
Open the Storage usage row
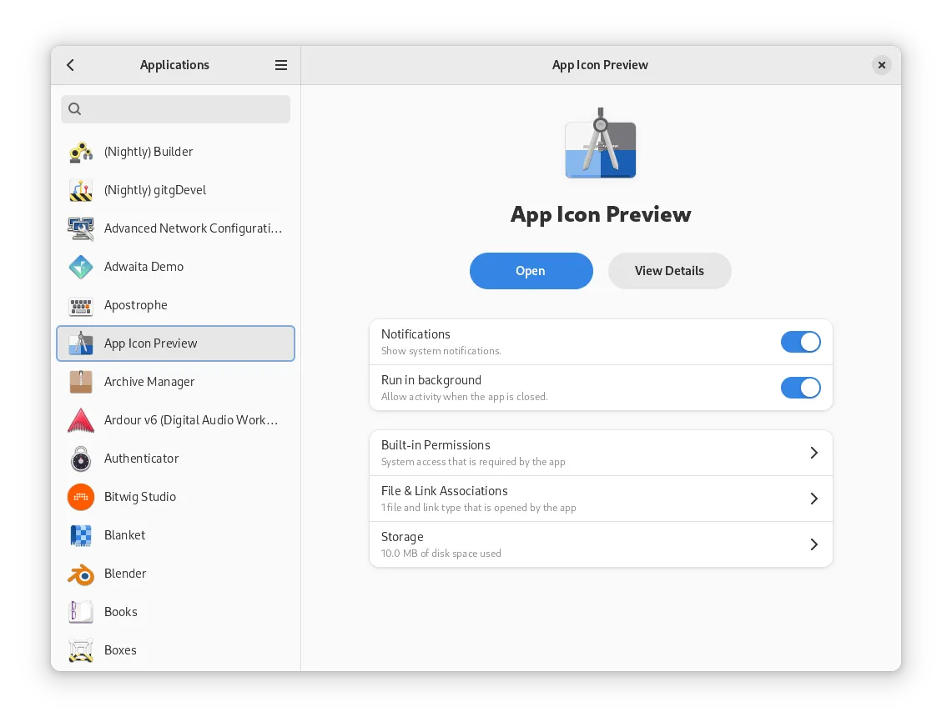pyautogui.click(x=601, y=544)
